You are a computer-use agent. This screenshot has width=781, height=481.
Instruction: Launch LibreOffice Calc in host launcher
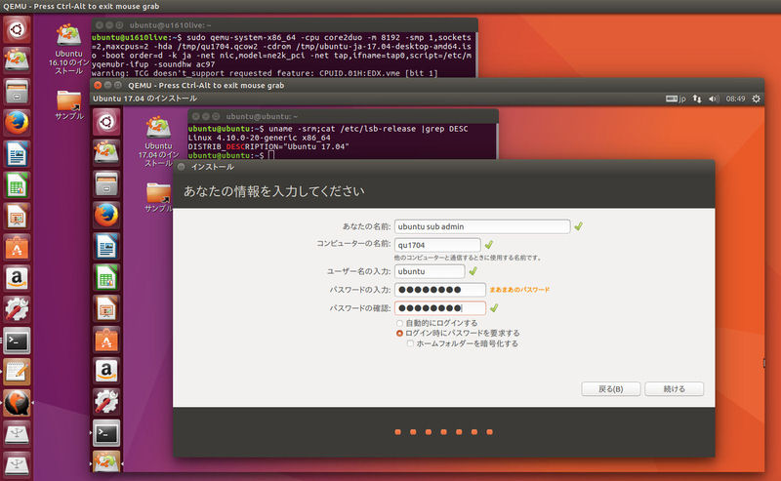[x=17, y=184]
